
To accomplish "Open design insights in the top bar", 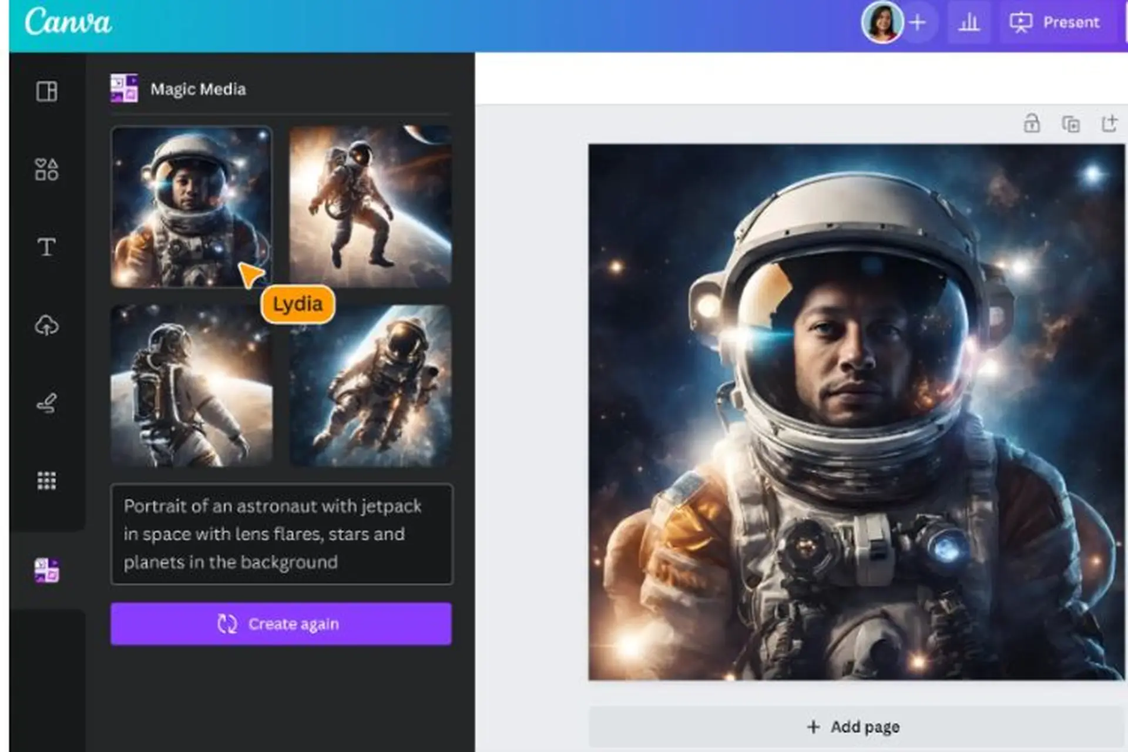I will (x=970, y=22).
